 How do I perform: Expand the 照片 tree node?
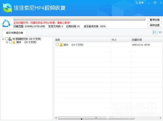tap(7, 42)
